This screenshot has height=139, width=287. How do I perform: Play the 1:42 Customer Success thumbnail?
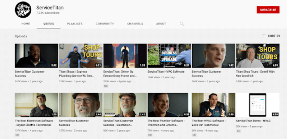click(x=213, y=56)
